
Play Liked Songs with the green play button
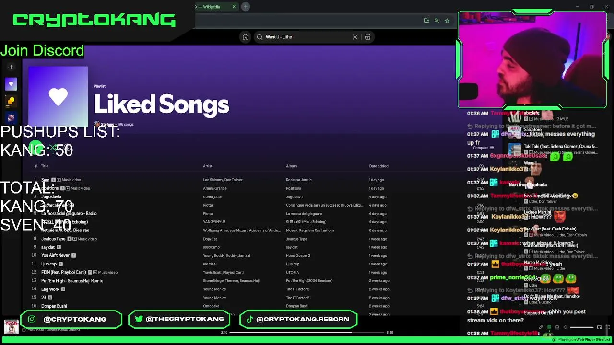[x=36, y=148]
